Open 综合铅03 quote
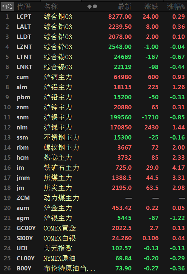The image size is (187, 274). [58, 37]
